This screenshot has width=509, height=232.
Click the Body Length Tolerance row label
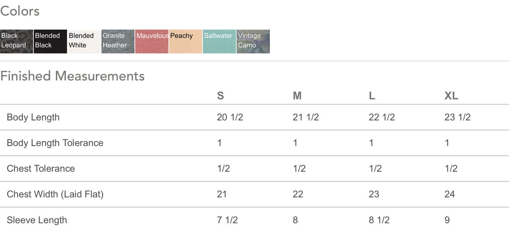click(55, 143)
